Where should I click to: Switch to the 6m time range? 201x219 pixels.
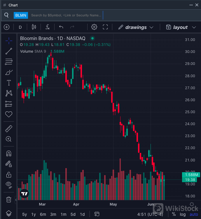pyautogui.click(x=43, y=214)
